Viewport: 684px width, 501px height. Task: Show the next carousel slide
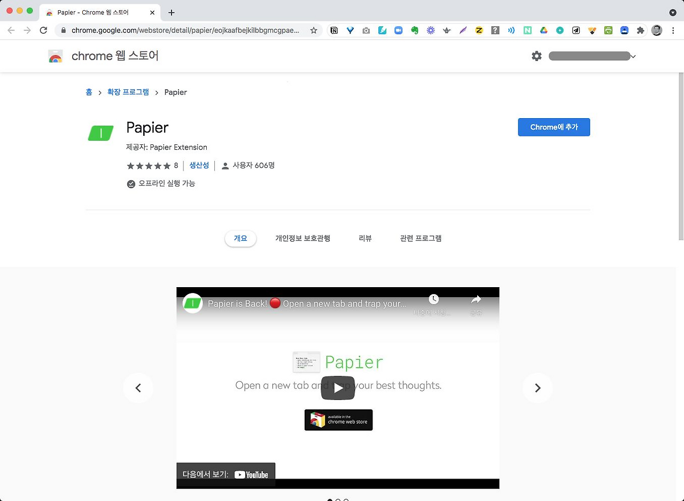tap(538, 388)
